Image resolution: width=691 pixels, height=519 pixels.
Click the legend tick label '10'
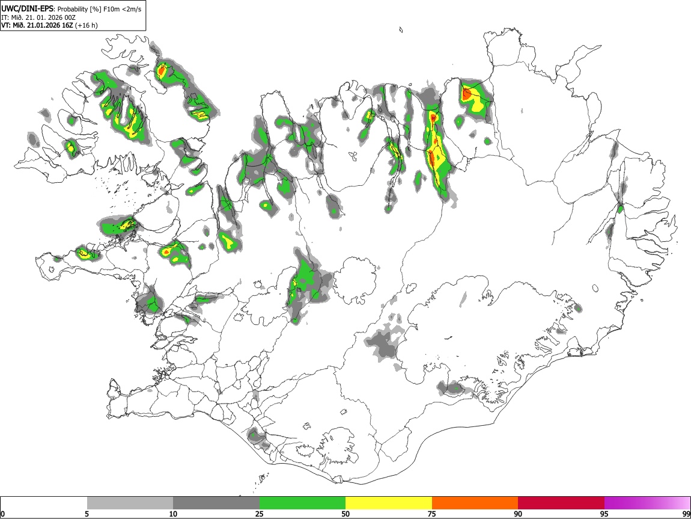(x=173, y=514)
